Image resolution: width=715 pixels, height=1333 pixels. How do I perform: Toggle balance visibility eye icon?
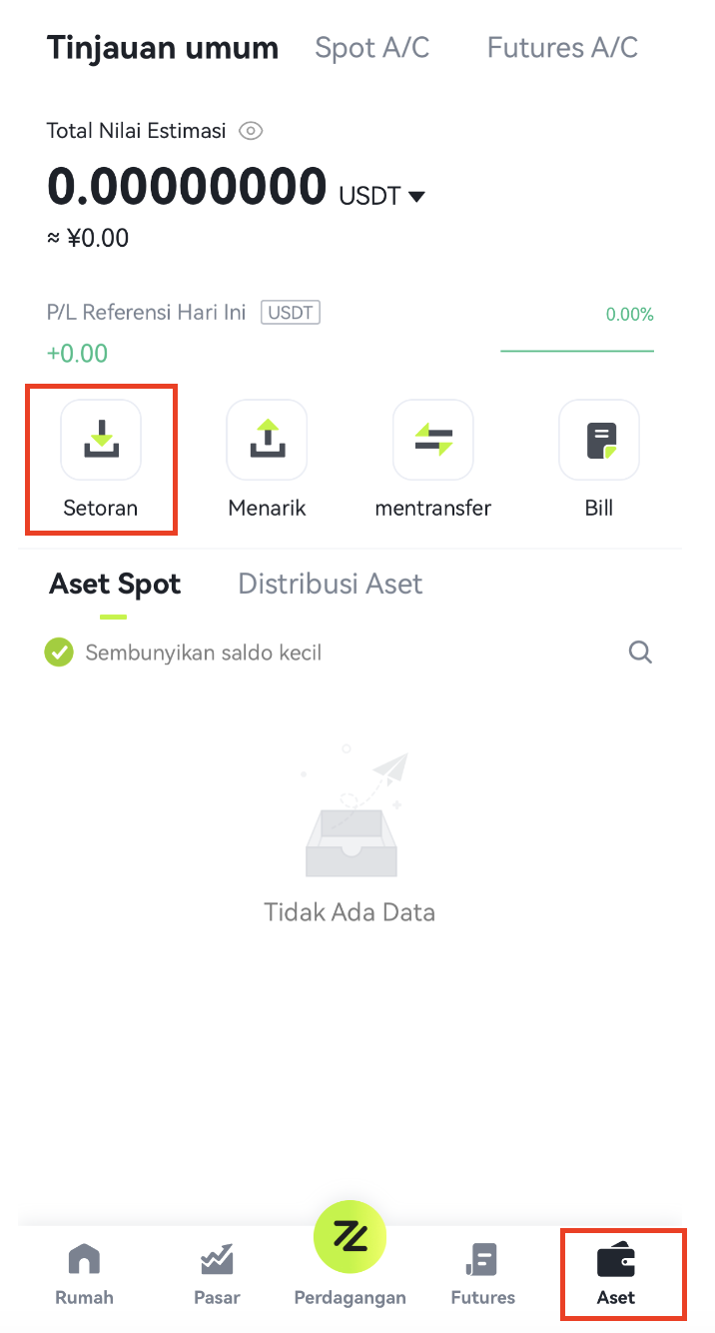(x=251, y=131)
